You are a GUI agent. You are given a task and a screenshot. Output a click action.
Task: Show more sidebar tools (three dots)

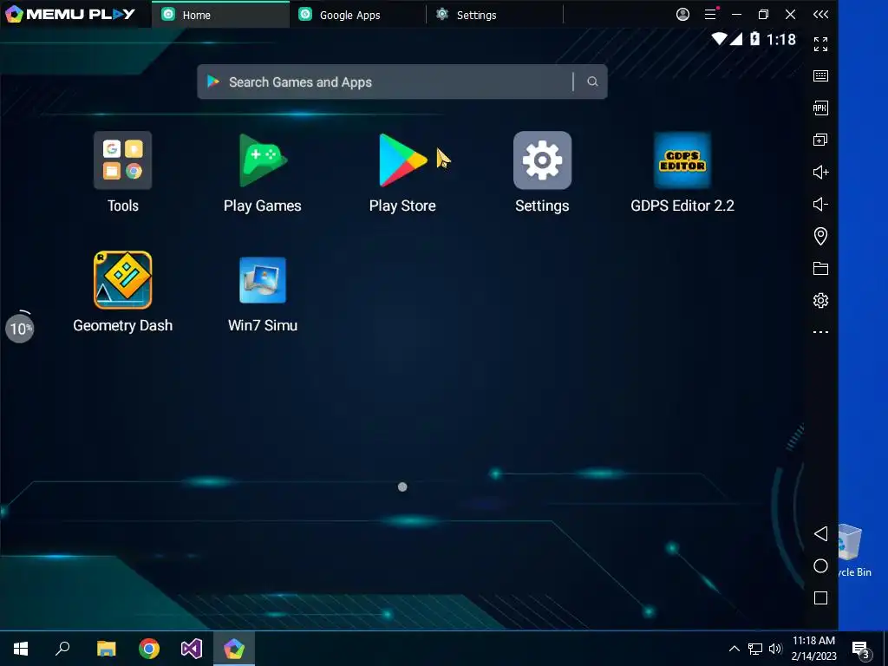tap(820, 332)
